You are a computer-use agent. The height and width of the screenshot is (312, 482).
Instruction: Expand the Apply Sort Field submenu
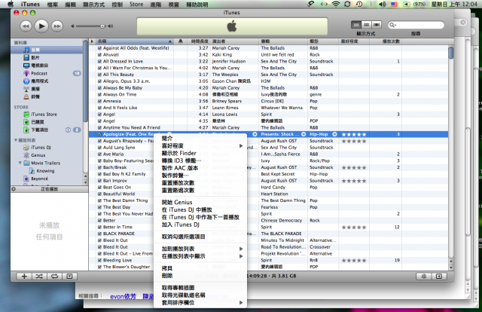(x=200, y=303)
